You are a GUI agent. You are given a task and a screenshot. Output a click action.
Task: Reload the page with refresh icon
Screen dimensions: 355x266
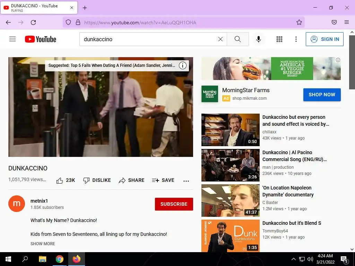(33, 23)
